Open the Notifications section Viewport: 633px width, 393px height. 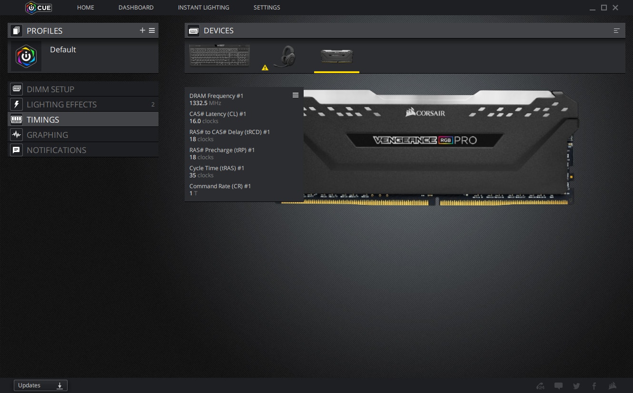click(56, 150)
